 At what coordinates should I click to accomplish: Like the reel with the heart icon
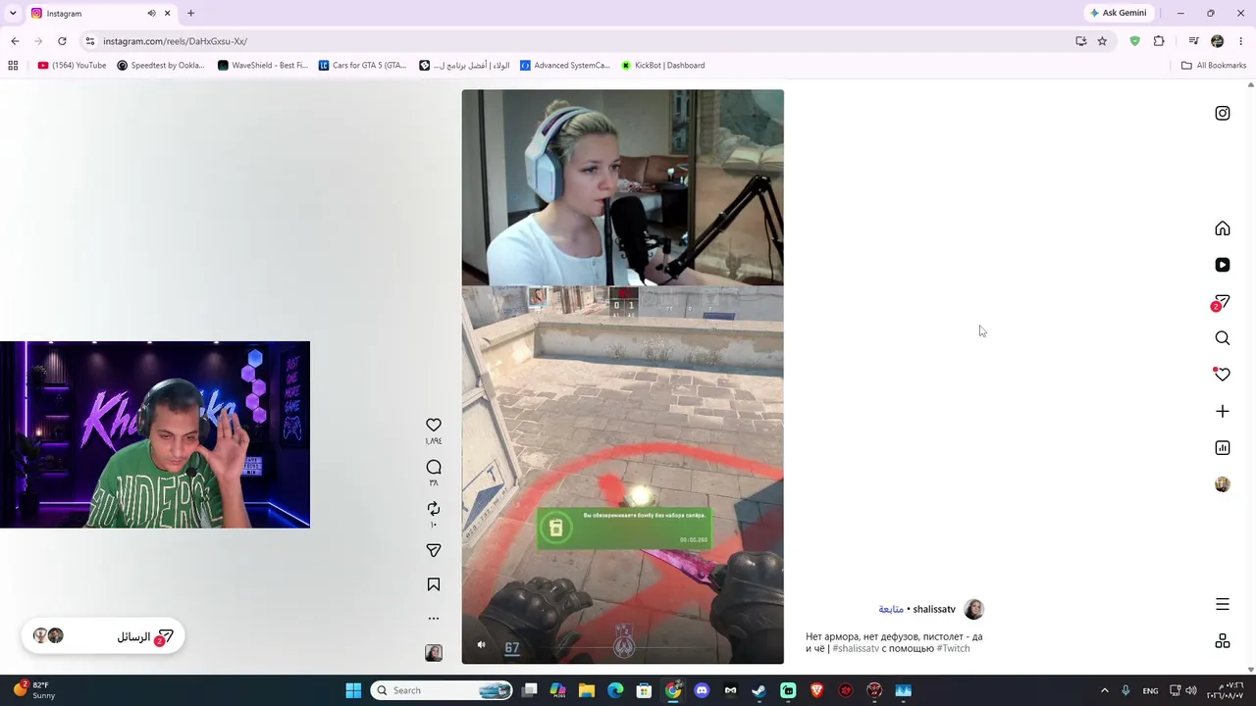434,425
